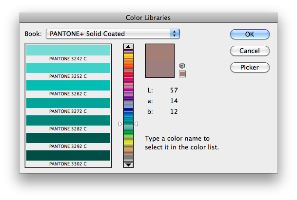Click the left slider triangle on color strip
This screenshot has height=200, width=297.
coord(120,124)
